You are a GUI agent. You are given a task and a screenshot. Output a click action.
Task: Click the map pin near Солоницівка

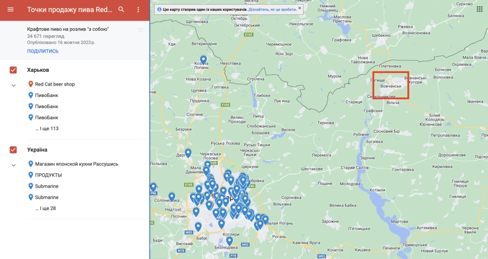172,197
